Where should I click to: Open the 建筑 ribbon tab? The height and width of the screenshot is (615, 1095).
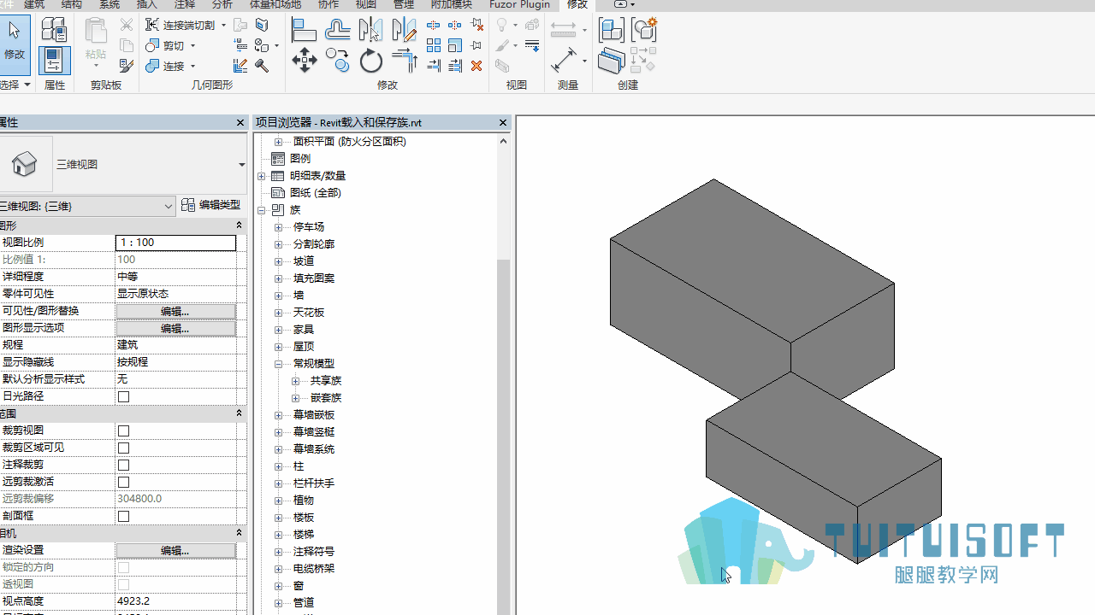pyautogui.click(x=34, y=4)
